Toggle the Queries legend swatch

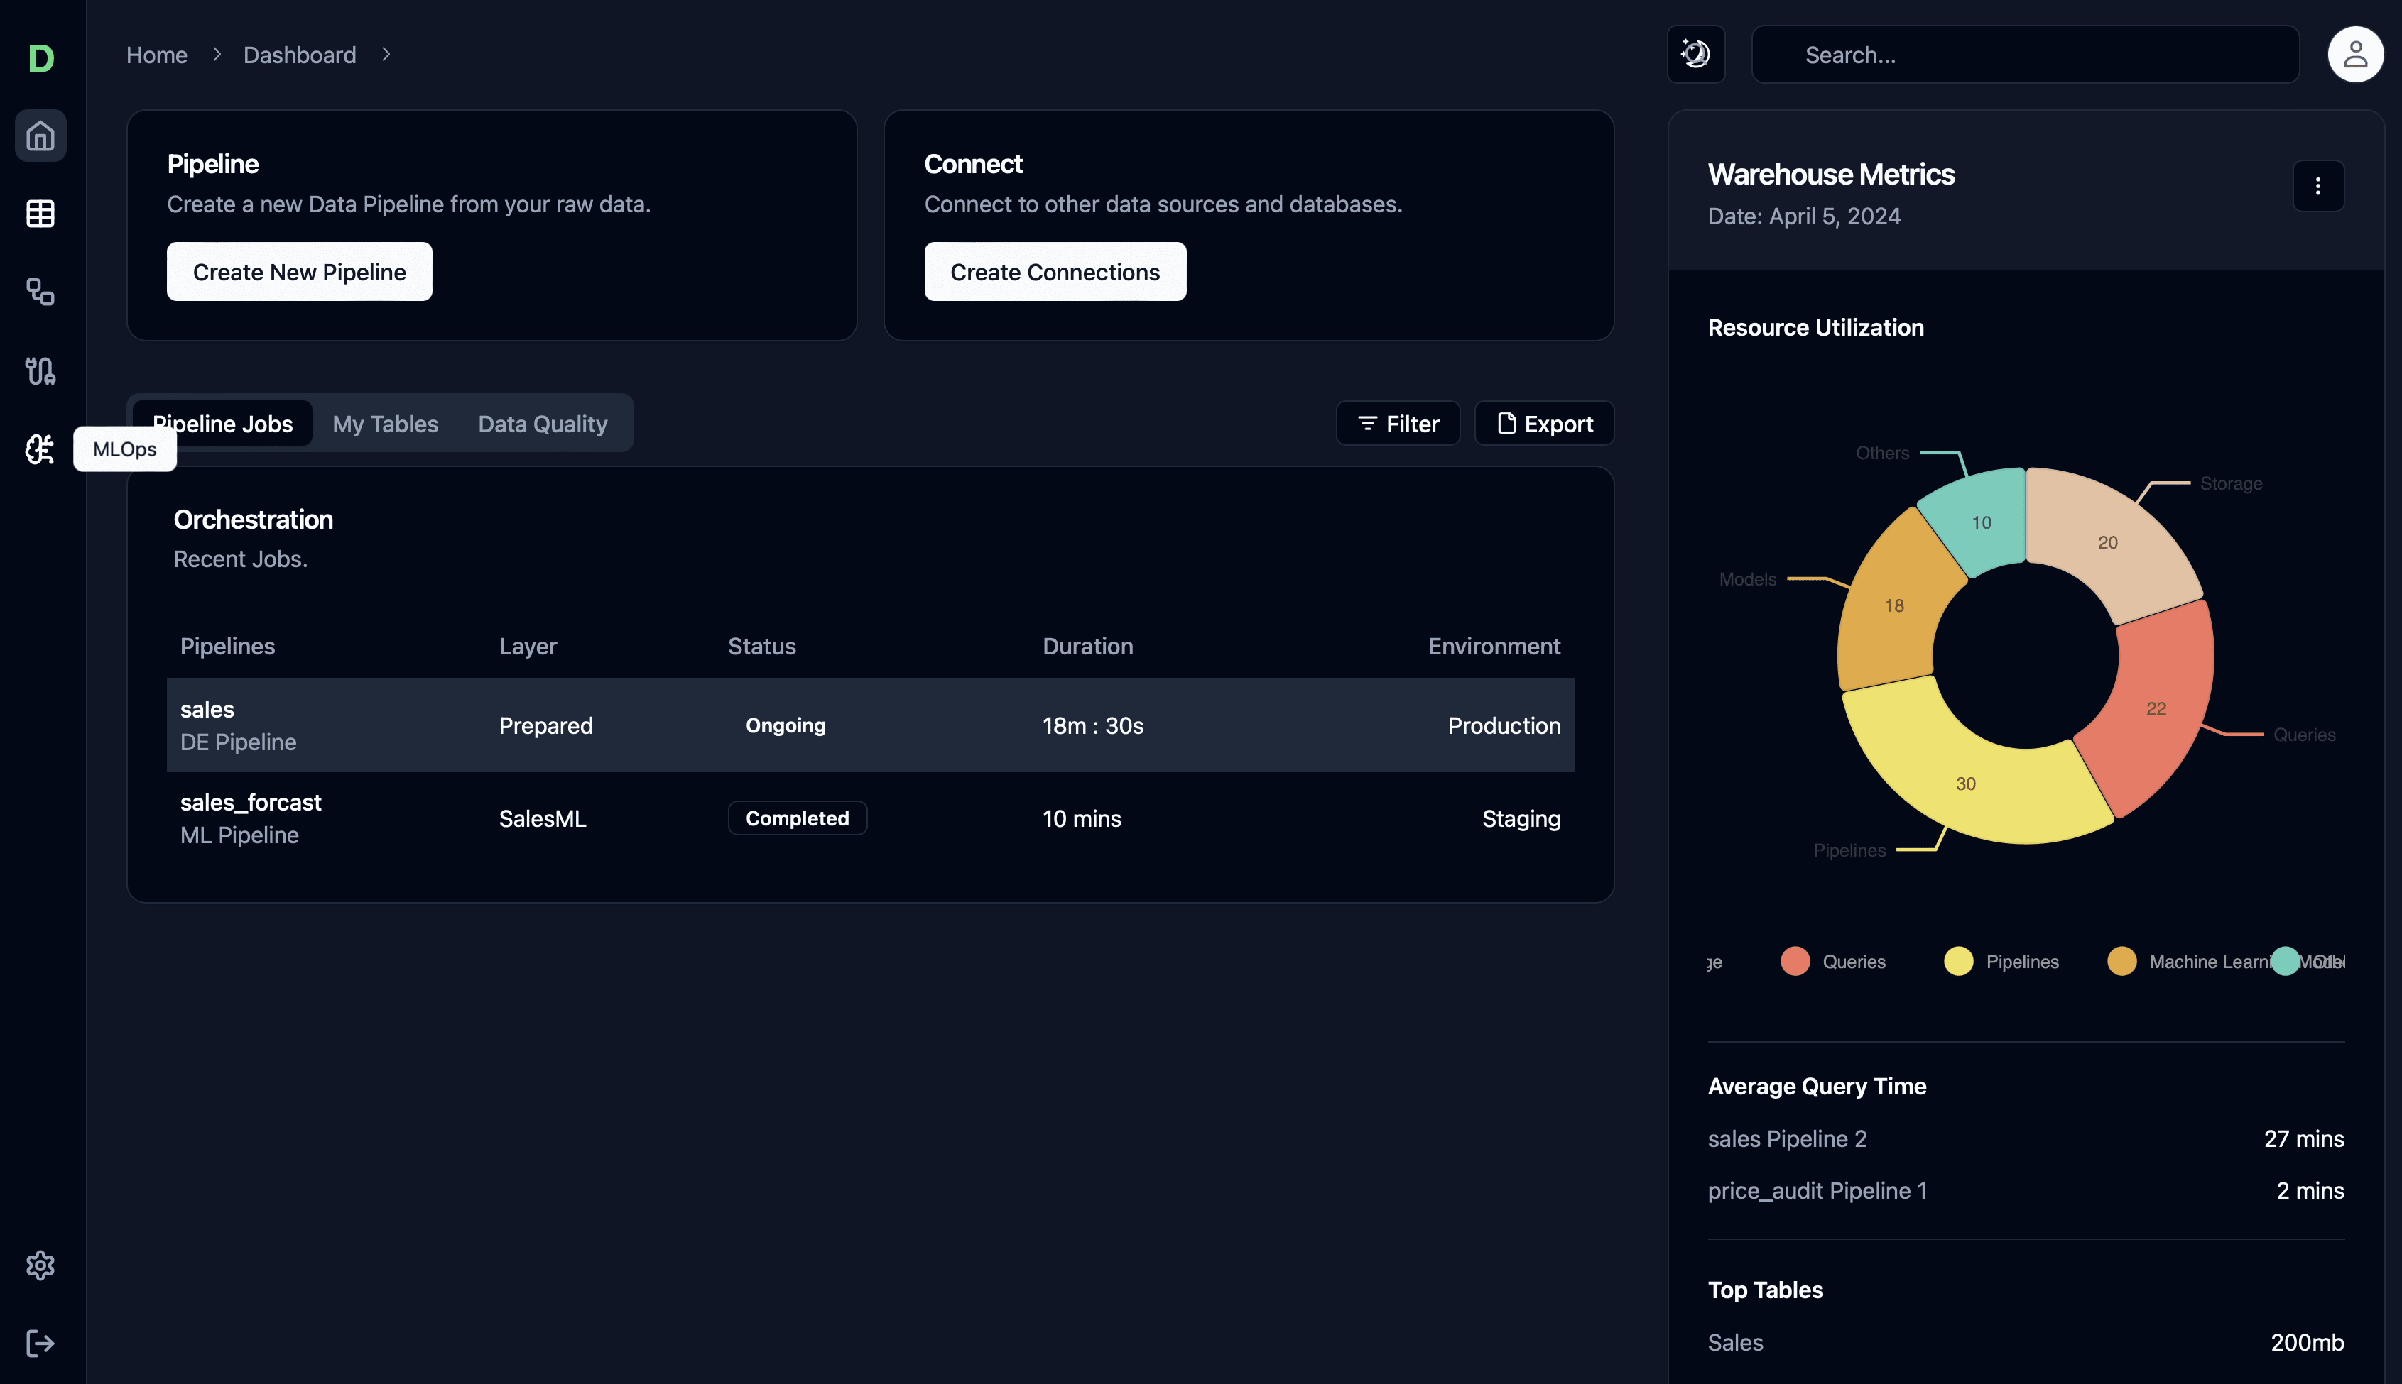[x=1795, y=961]
